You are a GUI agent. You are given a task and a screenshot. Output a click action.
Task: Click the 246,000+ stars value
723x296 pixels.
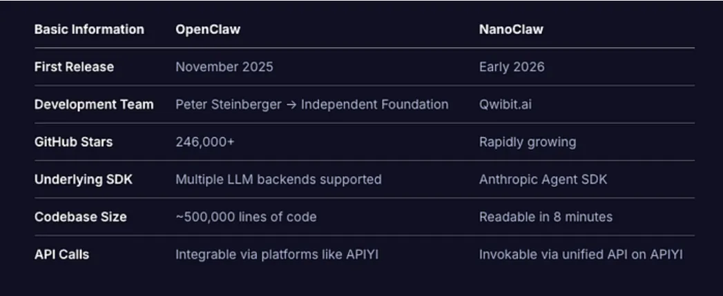coord(204,142)
